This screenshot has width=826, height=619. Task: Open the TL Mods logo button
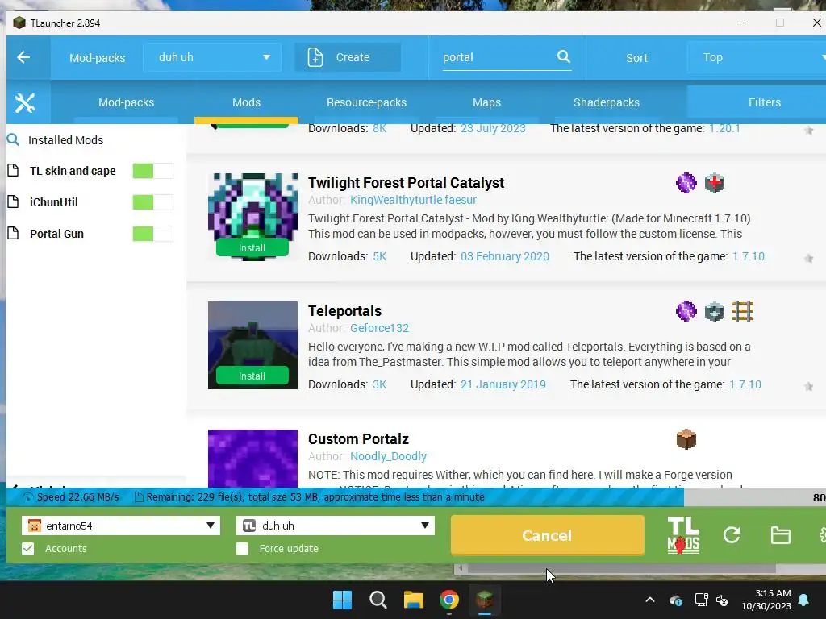point(683,535)
